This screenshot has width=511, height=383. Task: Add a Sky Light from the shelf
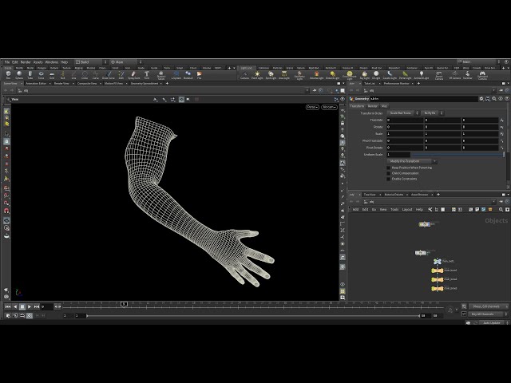365,75
